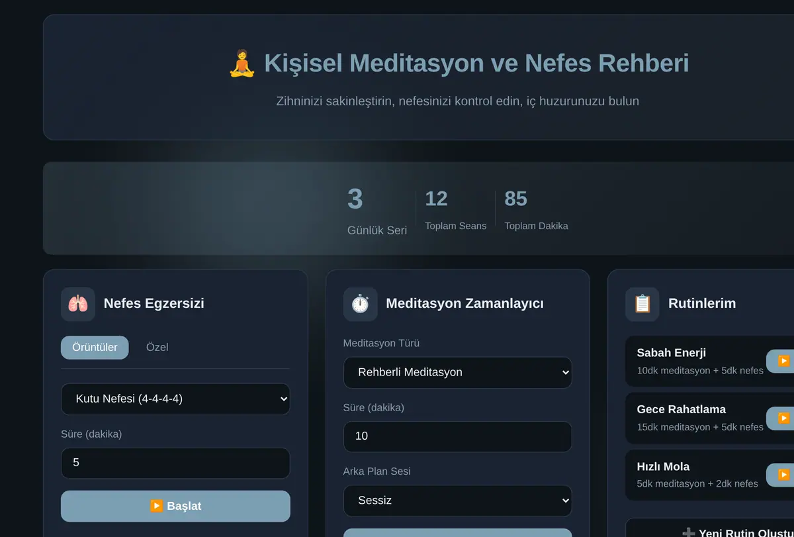Click the Toplam Seans stat value 12
This screenshot has height=537, width=794.
436,199
